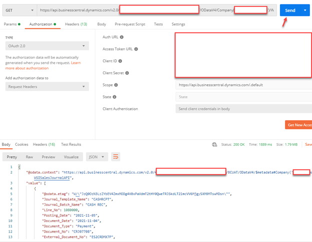Viewport: 312px width, 242px height.
Task: Click the Client Secret info icon
Action: pyautogui.click(x=127, y=73)
